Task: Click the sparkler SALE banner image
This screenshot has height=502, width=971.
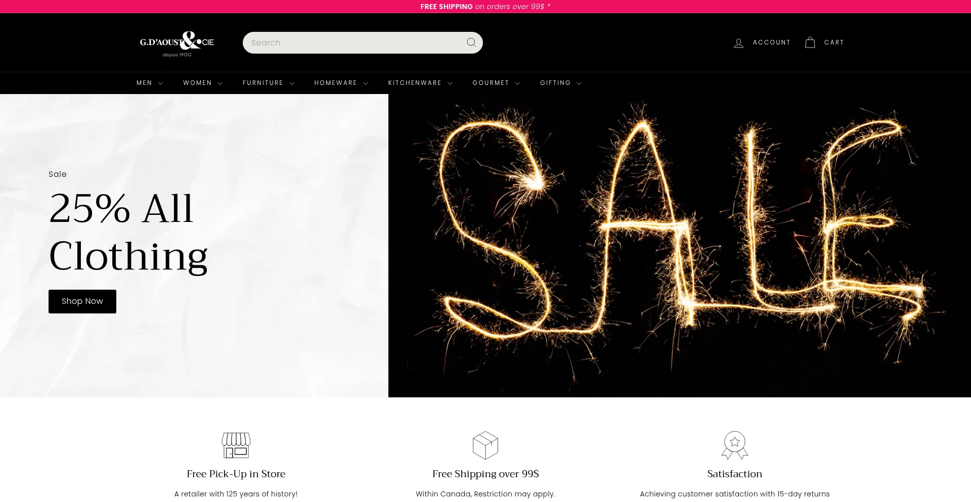Action: [680, 246]
